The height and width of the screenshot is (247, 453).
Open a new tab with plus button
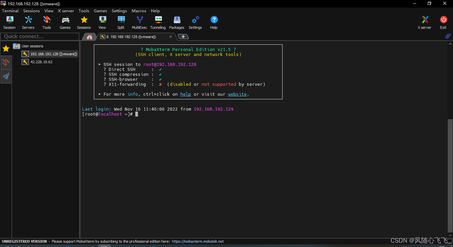pyautogui.click(x=183, y=37)
